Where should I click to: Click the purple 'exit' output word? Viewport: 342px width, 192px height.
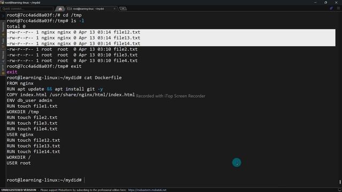coord(12,72)
